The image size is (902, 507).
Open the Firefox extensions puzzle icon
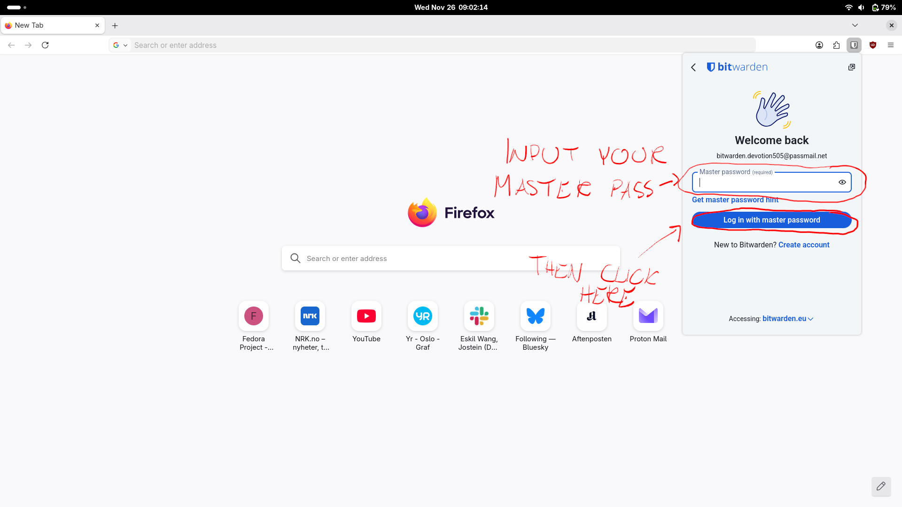(x=836, y=45)
